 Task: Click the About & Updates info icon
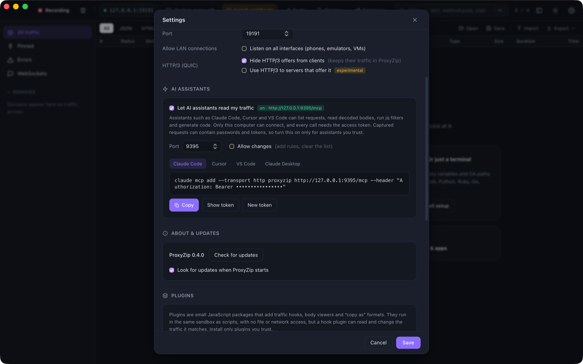(x=165, y=233)
